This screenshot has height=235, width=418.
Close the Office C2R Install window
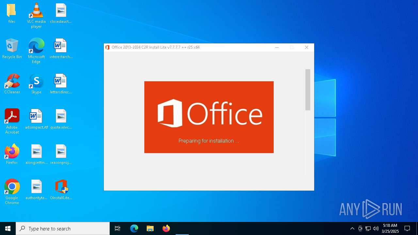307,47
